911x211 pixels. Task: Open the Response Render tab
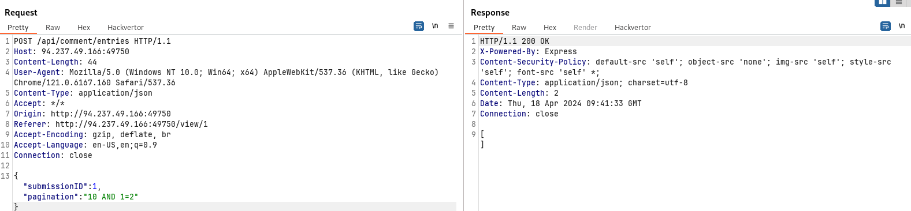click(585, 27)
